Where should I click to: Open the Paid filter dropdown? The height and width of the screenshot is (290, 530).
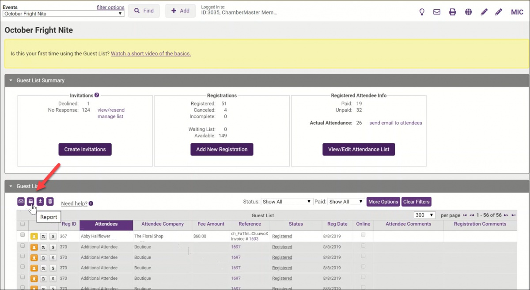coord(346,202)
